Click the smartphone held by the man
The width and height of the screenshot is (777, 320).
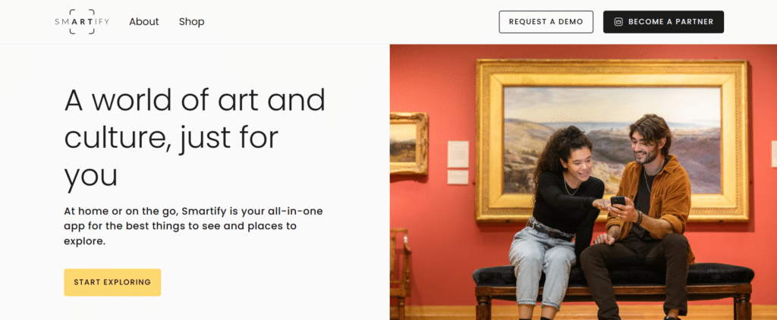click(x=618, y=201)
